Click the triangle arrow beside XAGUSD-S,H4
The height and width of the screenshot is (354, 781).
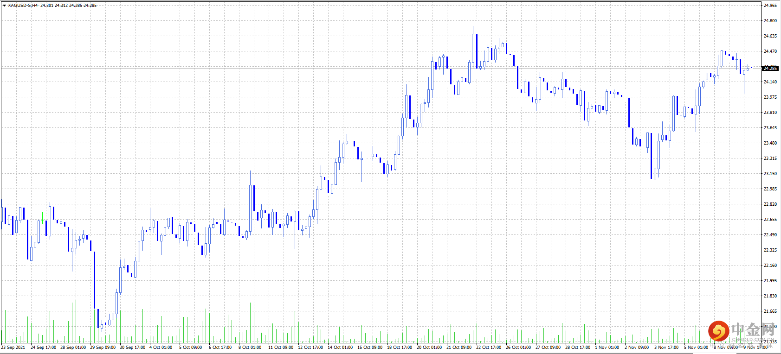click(x=4, y=6)
